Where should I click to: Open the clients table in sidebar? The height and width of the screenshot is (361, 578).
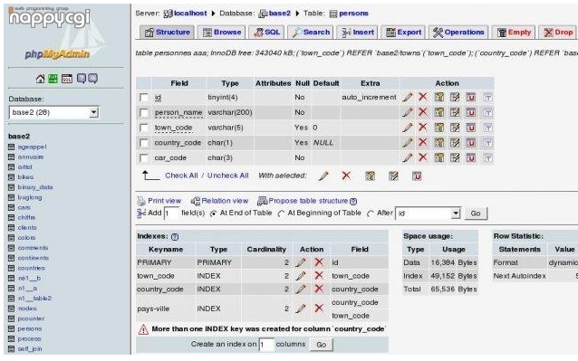27,227
